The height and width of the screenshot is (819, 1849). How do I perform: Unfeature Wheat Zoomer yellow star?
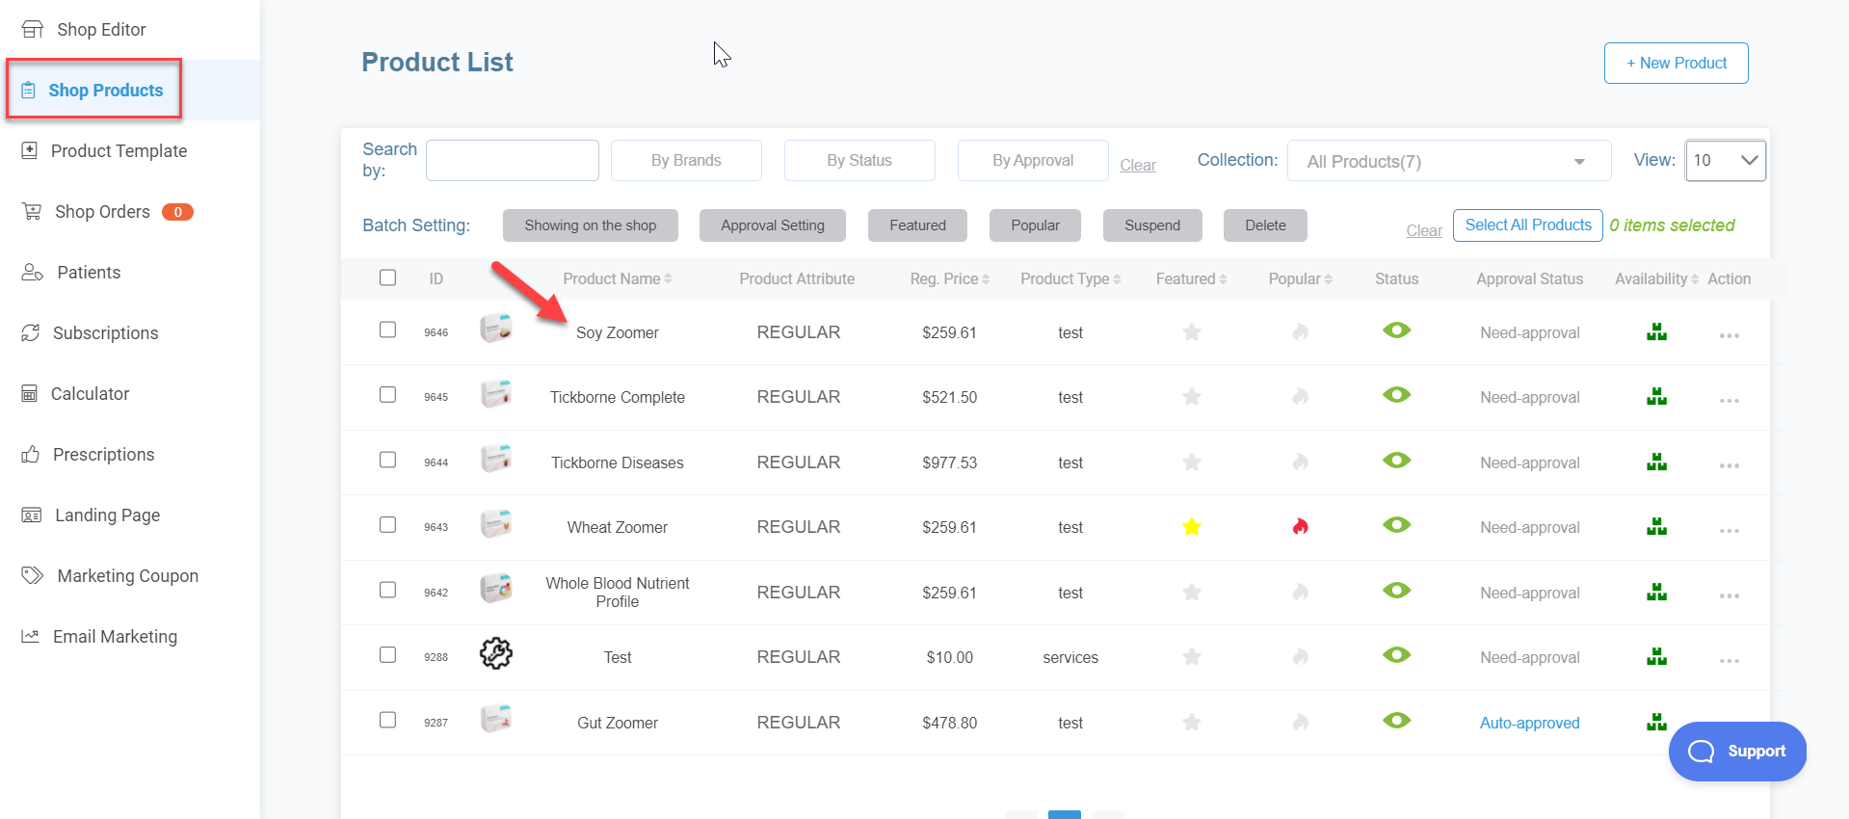[1192, 527]
